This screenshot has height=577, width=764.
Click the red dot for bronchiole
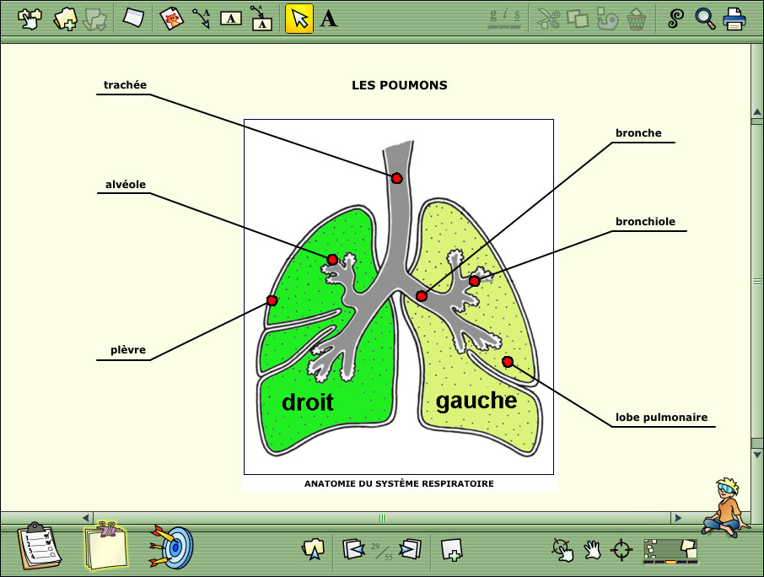(475, 281)
